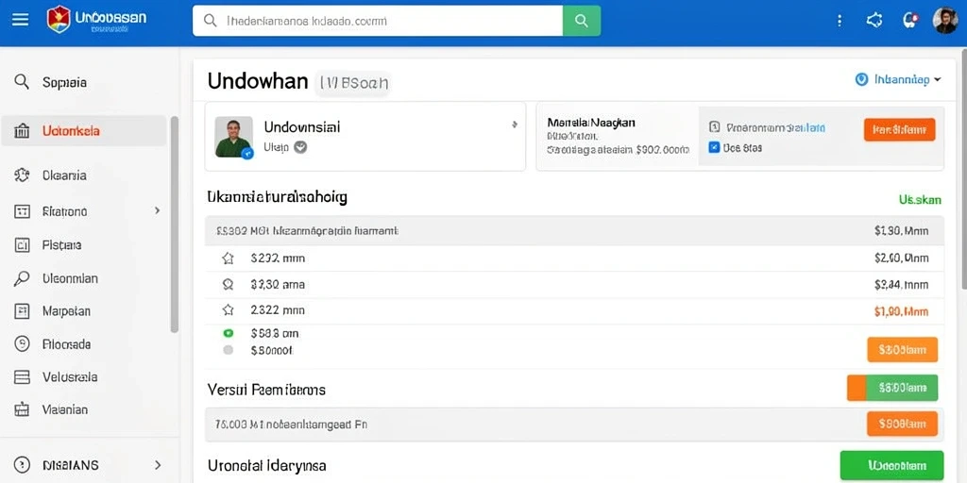Expand the Sltatrono sidebar chevron
This screenshot has height=483, width=967.
pyautogui.click(x=158, y=210)
